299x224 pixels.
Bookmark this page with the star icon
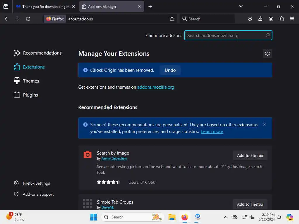pyautogui.click(x=172, y=19)
